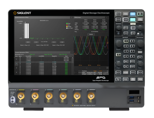Jump to last harmonic with >| button
154x118 pixels.
coord(62,42)
